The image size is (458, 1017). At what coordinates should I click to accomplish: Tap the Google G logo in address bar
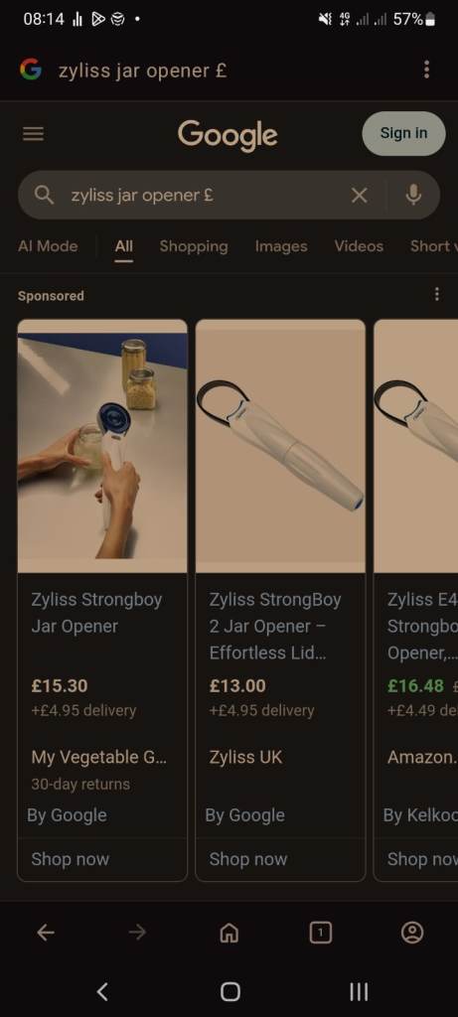pos(31,69)
